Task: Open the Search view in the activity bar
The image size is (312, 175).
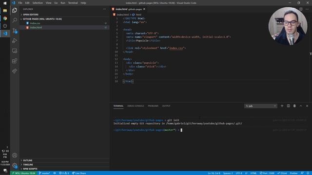Action: point(15,20)
